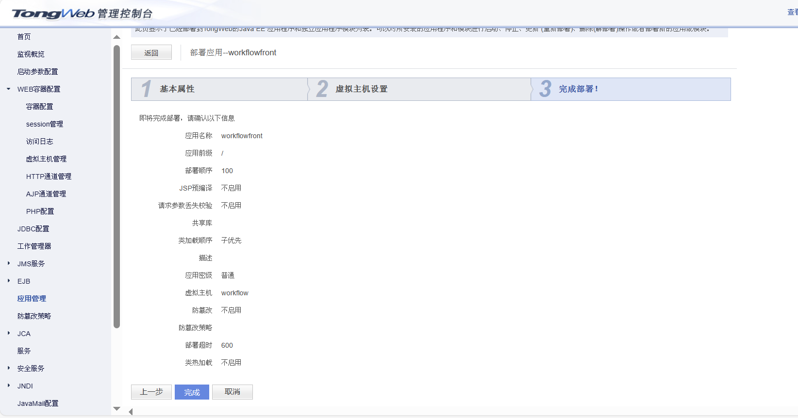The width and height of the screenshot is (798, 418).
Task: Click the 返回 button
Action: click(151, 52)
